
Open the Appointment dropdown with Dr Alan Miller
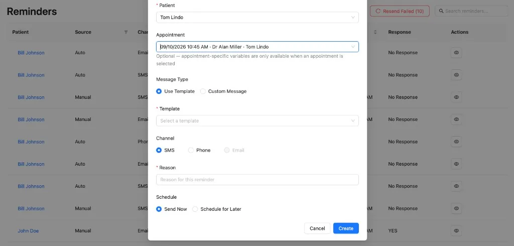[258, 47]
